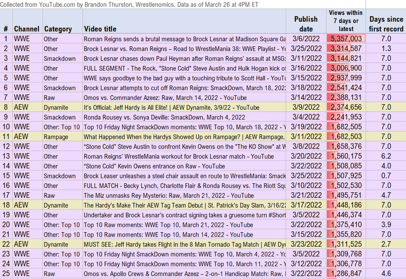Viewport: 406px width, 279px height.
Task: Select the publish date 3/12/2022
Action: (306, 264)
